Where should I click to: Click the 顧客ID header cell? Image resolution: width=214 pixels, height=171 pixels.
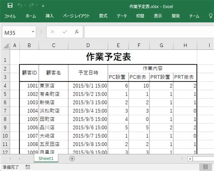click(29, 73)
